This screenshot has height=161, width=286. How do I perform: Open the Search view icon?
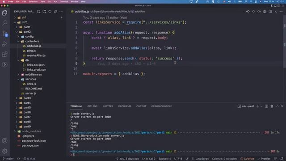click(5, 23)
